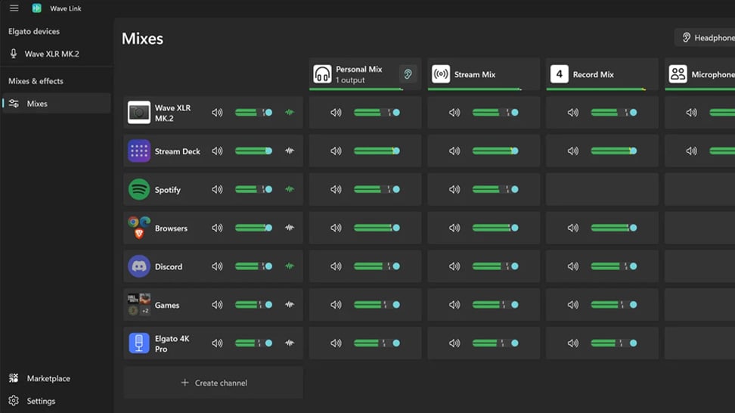735x413 pixels.
Task: Click the Browsers channel icon
Action: pos(139,228)
